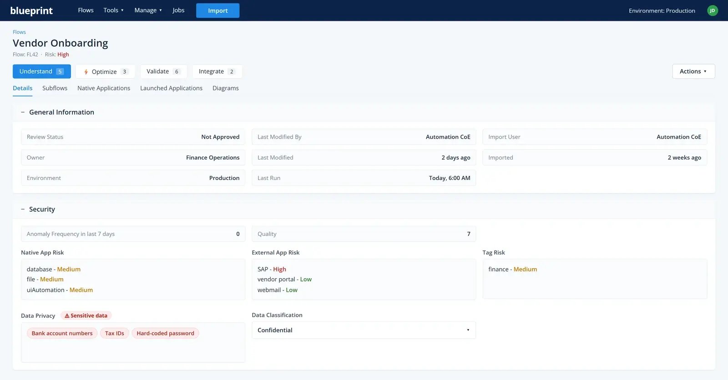
Task: Click the Environment: Production label
Action: (662, 10)
